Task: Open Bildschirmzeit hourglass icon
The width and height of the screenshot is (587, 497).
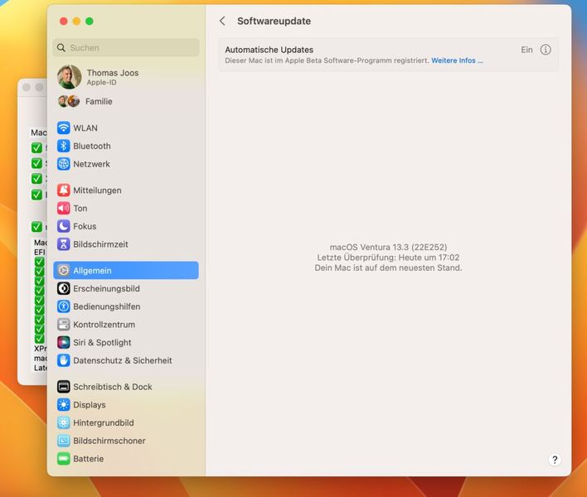Action: [63, 244]
